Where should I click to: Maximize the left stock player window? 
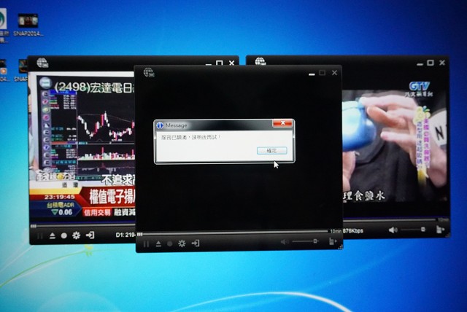coord(220,63)
